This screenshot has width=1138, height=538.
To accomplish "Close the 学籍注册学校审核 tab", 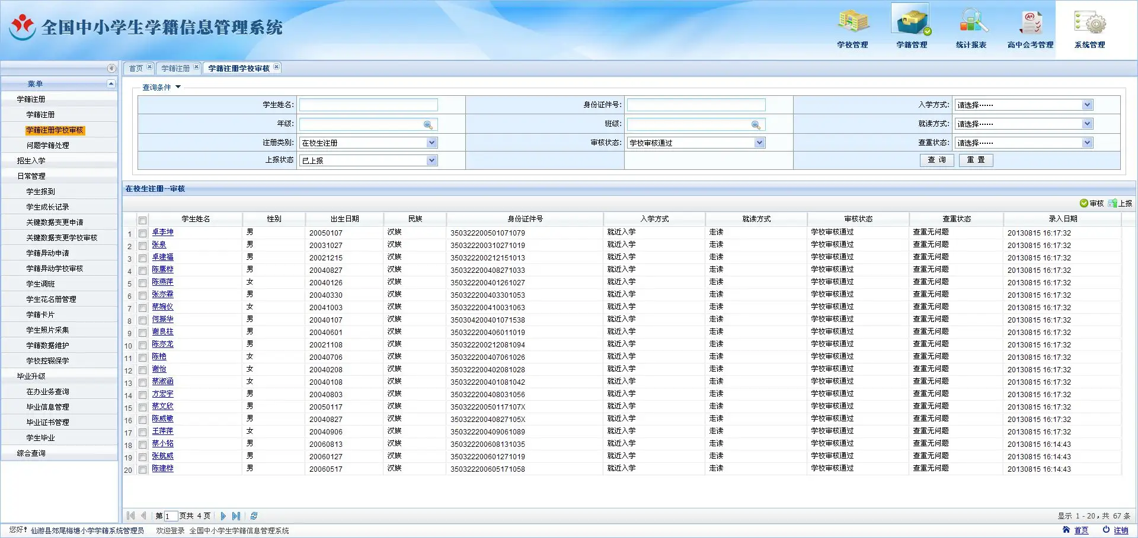I will (x=276, y=67).
